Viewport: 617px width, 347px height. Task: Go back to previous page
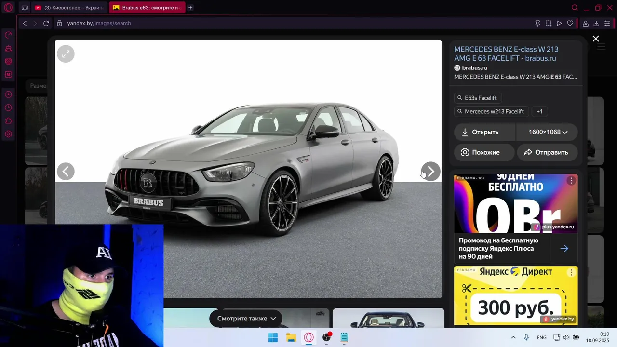coord(25,23)
